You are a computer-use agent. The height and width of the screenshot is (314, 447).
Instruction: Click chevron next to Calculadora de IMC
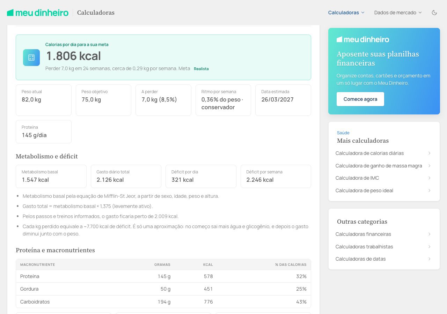(x=429, y=178)
